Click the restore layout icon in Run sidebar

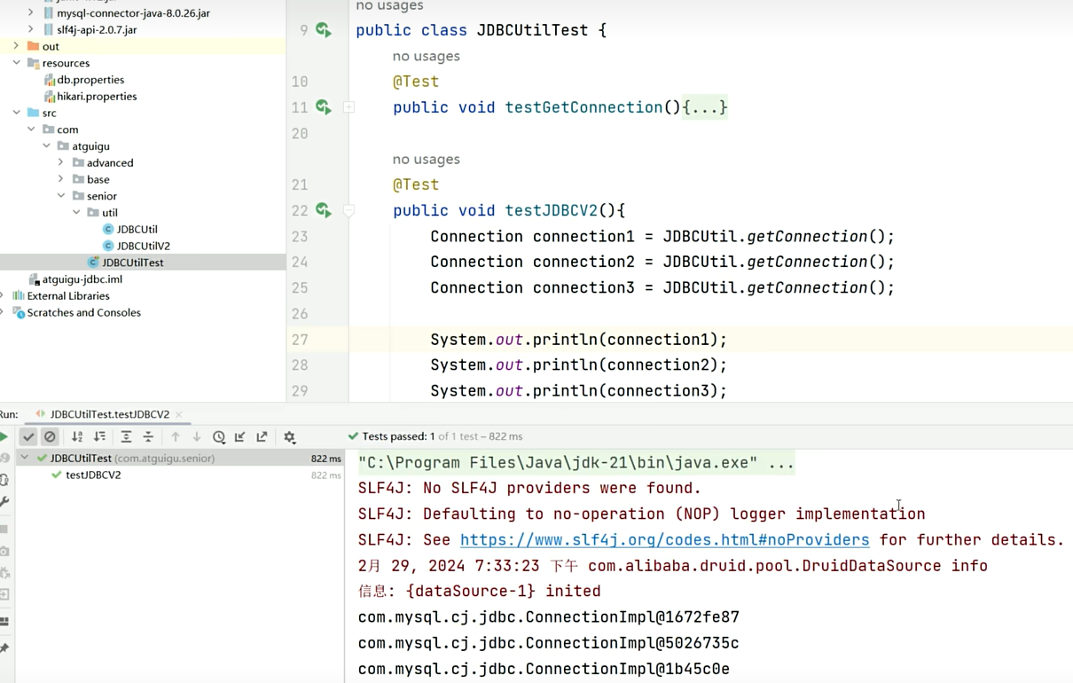click(4, 621)
